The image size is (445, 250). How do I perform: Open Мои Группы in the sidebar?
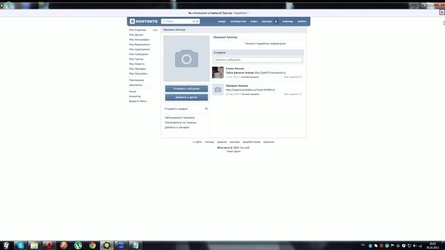136,59
